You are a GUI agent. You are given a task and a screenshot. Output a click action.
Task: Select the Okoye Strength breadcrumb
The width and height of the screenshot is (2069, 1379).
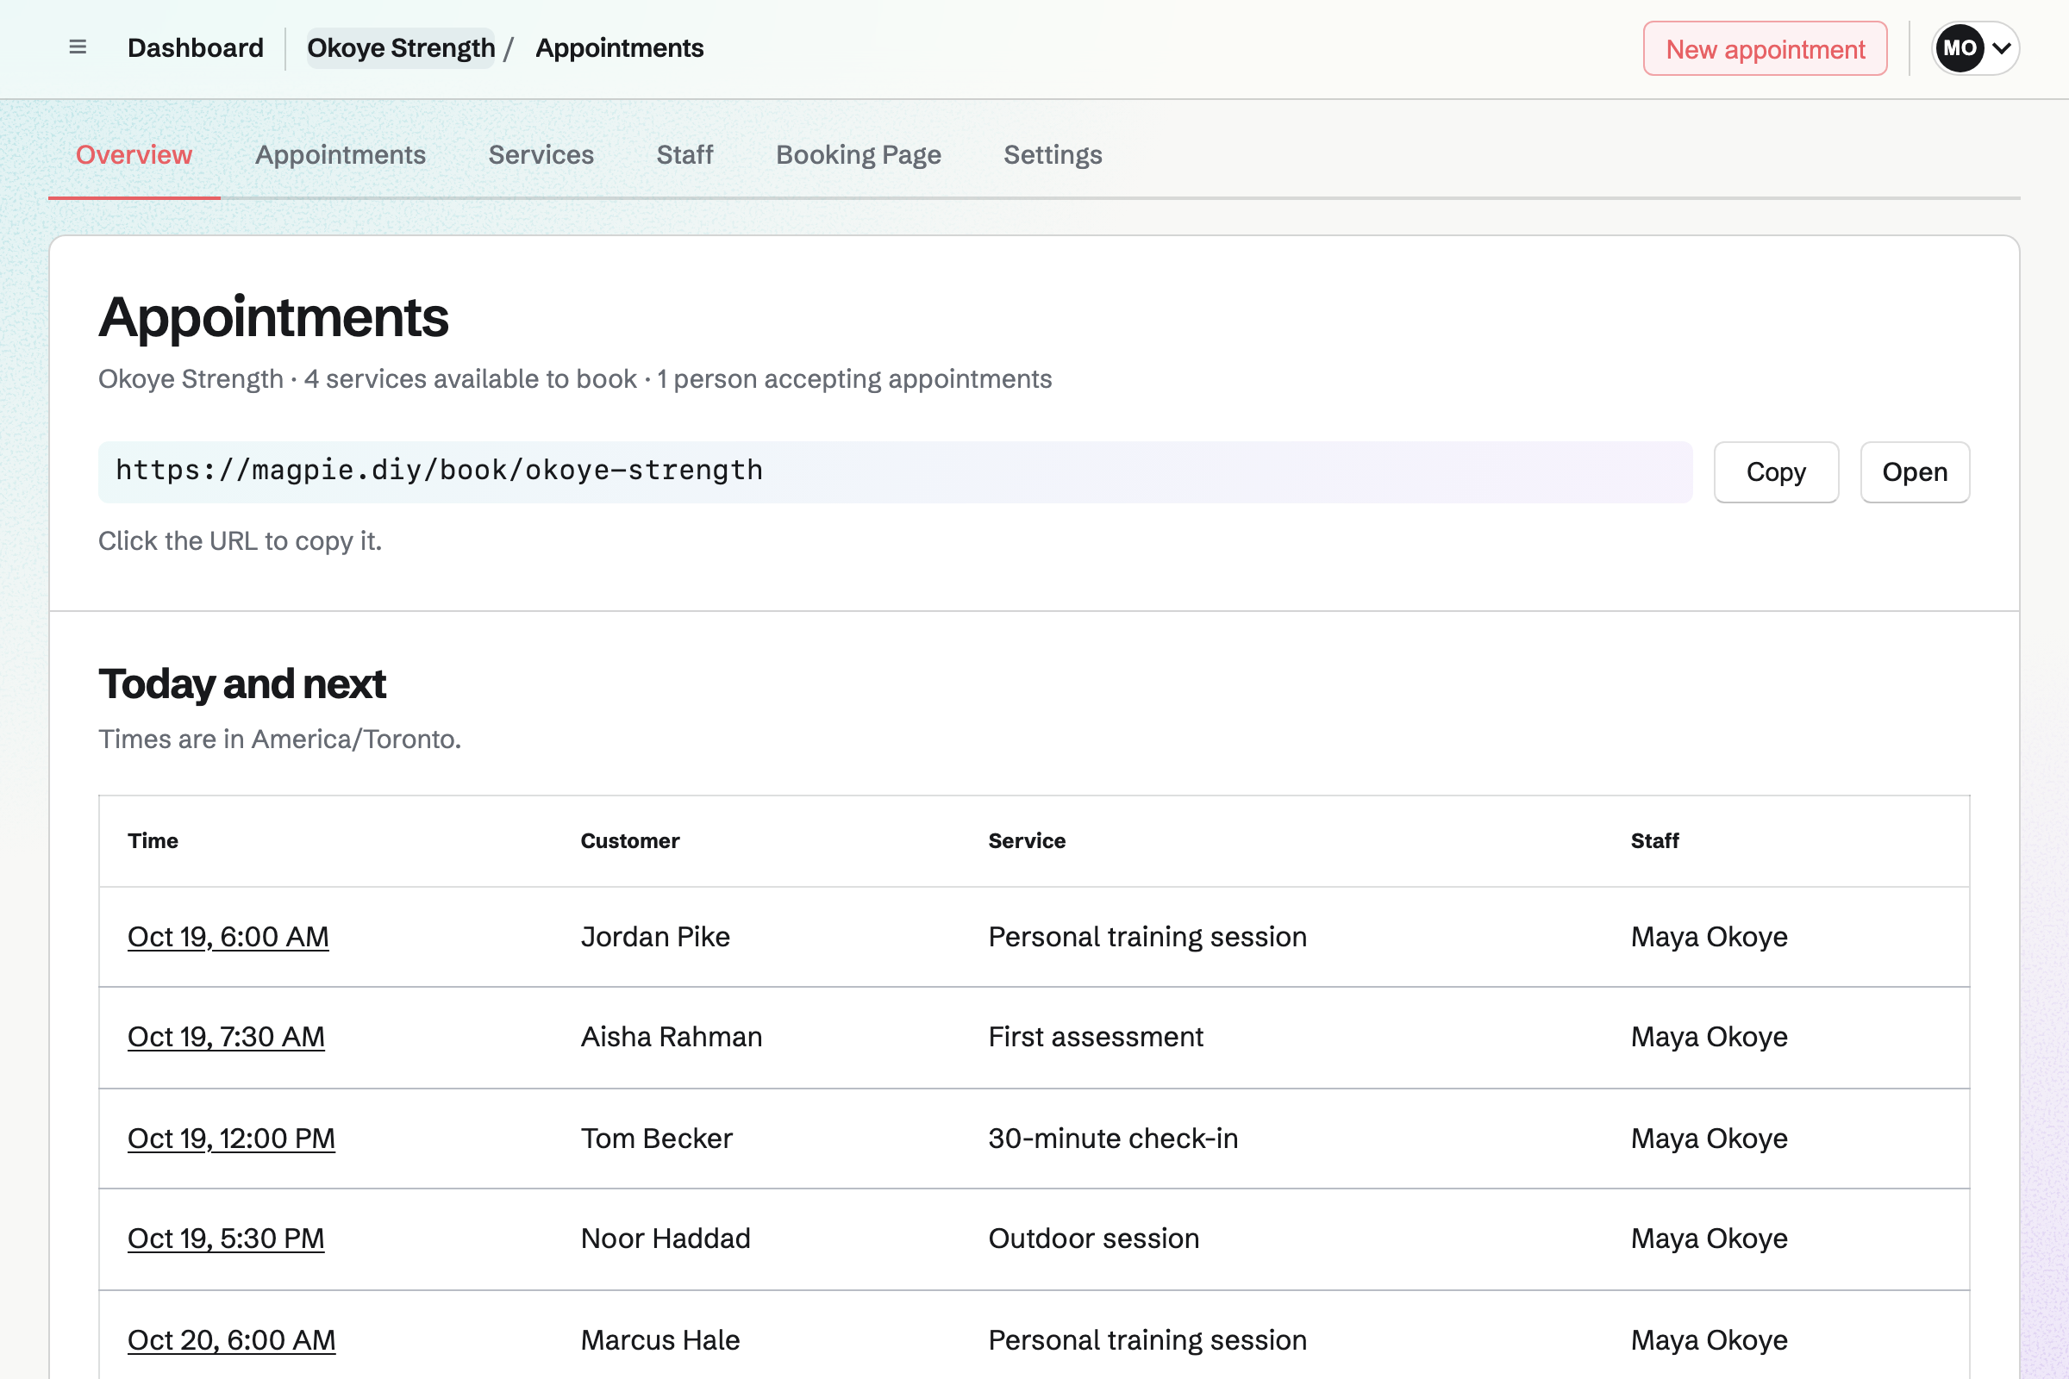(401, 47)
